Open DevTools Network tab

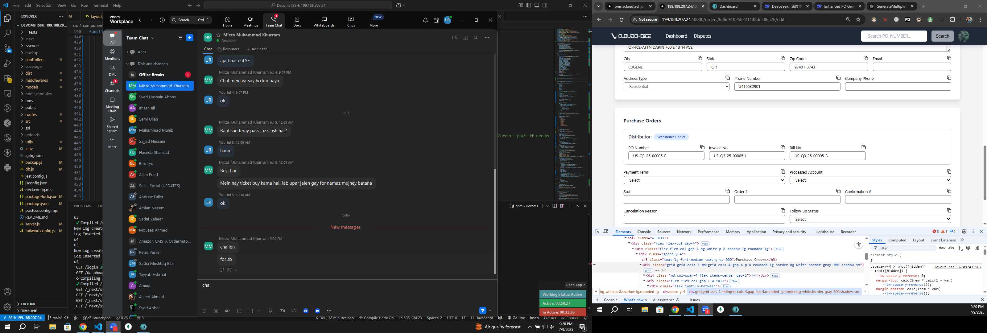click(684, 232)
